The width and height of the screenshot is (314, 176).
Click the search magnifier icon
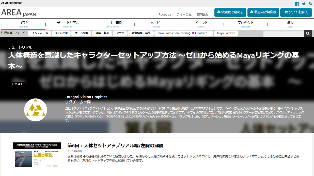(x=308, y=33)
